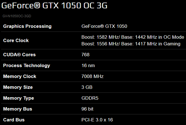Click the Memory Size label
Viewport: 186px width, 125px height.
(x=18, y=87)
